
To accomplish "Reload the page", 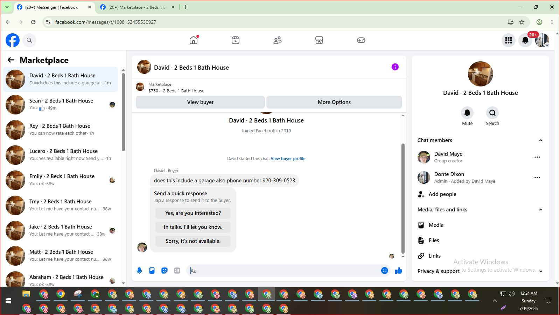I will point(33,22).
